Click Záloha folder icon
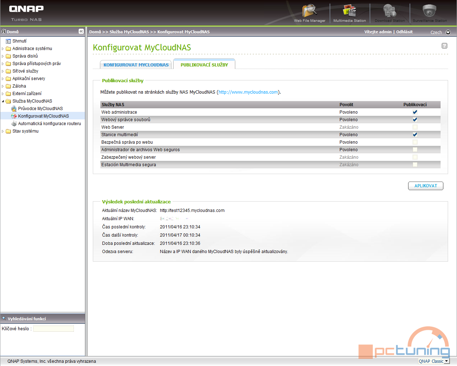The image size is (457, 366). [x=8, y=86]
